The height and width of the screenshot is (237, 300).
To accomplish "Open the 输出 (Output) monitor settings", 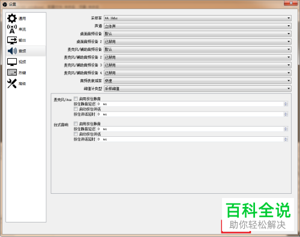I will click(x=26, y=40).
